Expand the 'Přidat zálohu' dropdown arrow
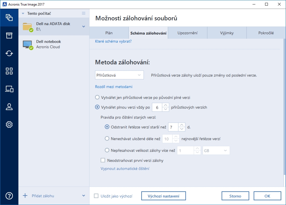286x205 pixels. (x=84, y=196)
